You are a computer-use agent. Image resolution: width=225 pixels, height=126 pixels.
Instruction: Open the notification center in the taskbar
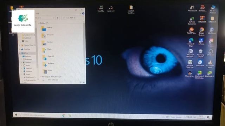click(208, 117)
